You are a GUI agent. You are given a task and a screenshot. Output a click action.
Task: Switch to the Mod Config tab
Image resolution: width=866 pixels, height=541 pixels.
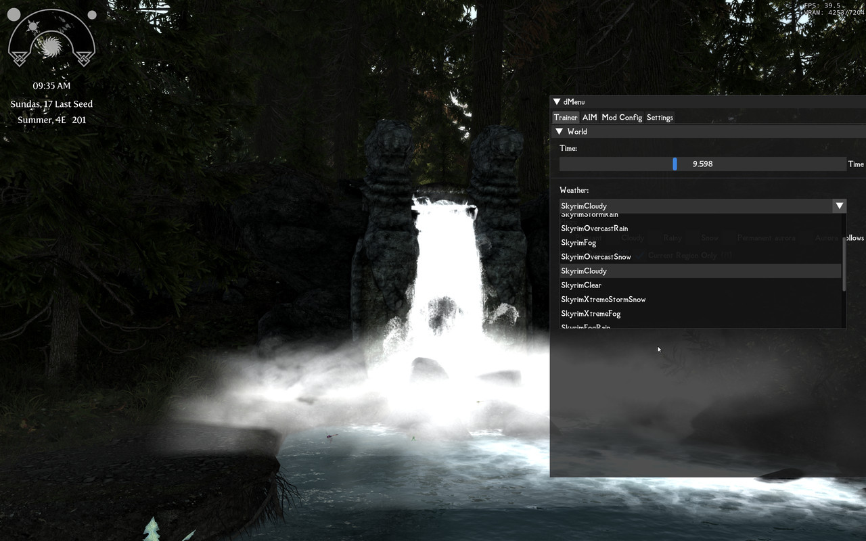(622, 118)
